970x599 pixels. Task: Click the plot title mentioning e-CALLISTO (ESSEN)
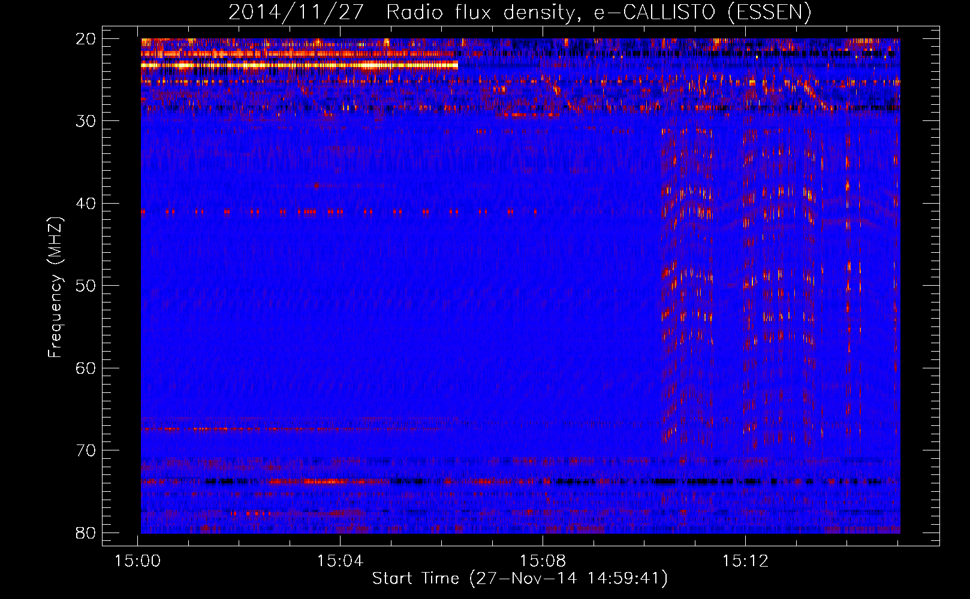[x=520, y=12]
